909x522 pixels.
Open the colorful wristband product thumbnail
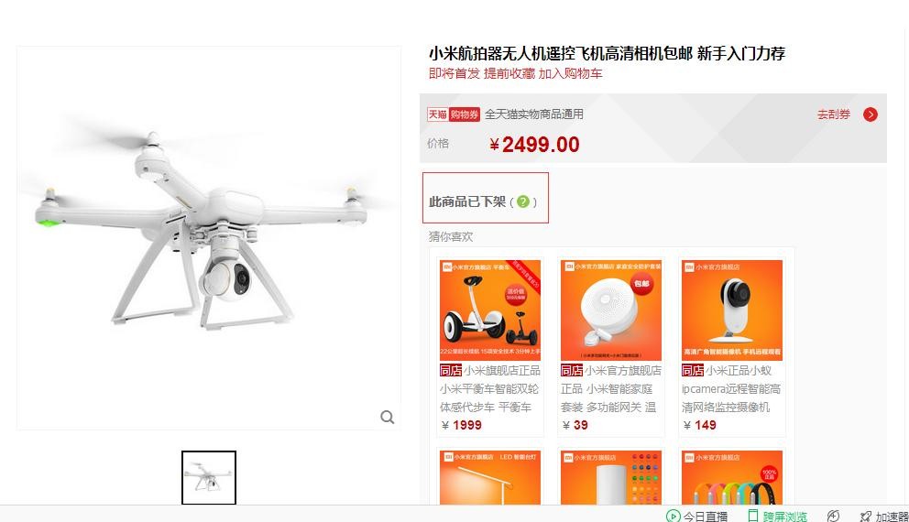pyautogui.click(x=731, y=477)
